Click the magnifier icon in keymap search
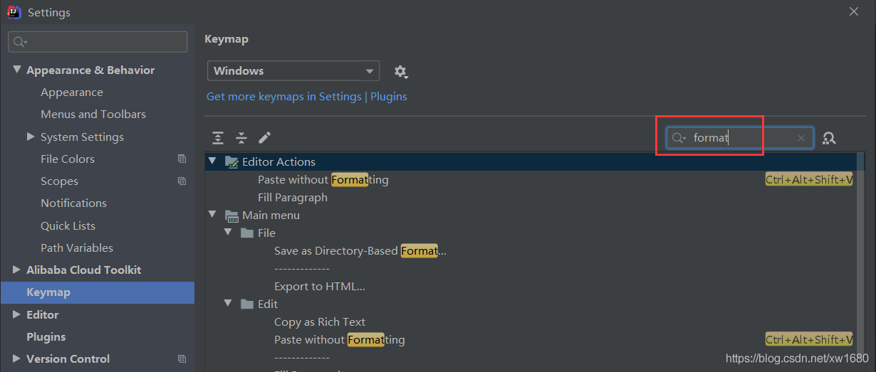The image size is (876, 372). (679, 138)
